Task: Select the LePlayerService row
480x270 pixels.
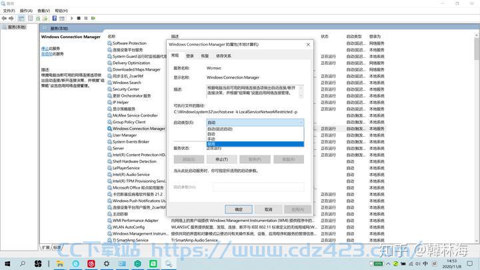Action: click(x=126, y=168)
